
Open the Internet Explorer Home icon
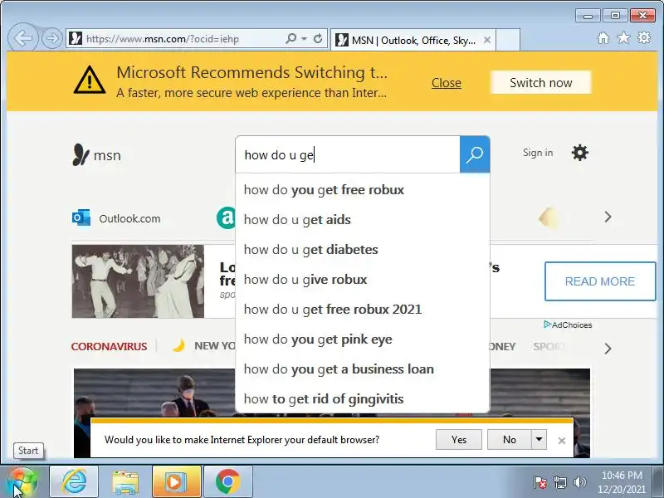coord(603,38)
